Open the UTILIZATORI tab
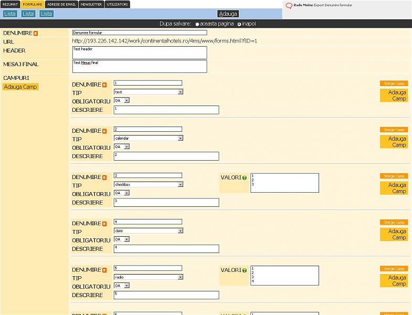The image size is (412, 315). [x=117, y=4]
